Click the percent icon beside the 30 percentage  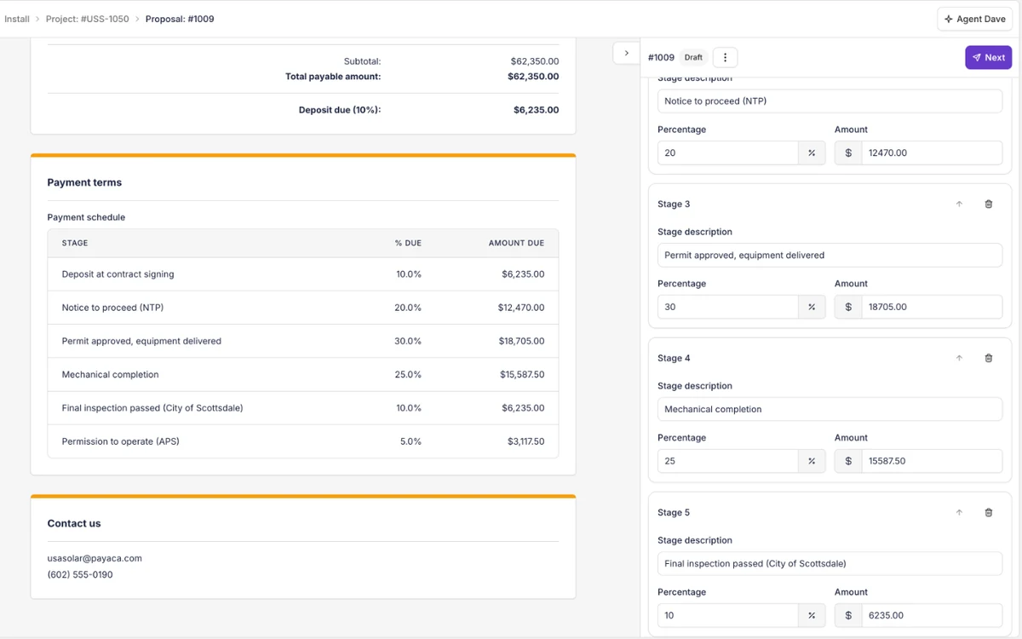pos(812,307)
